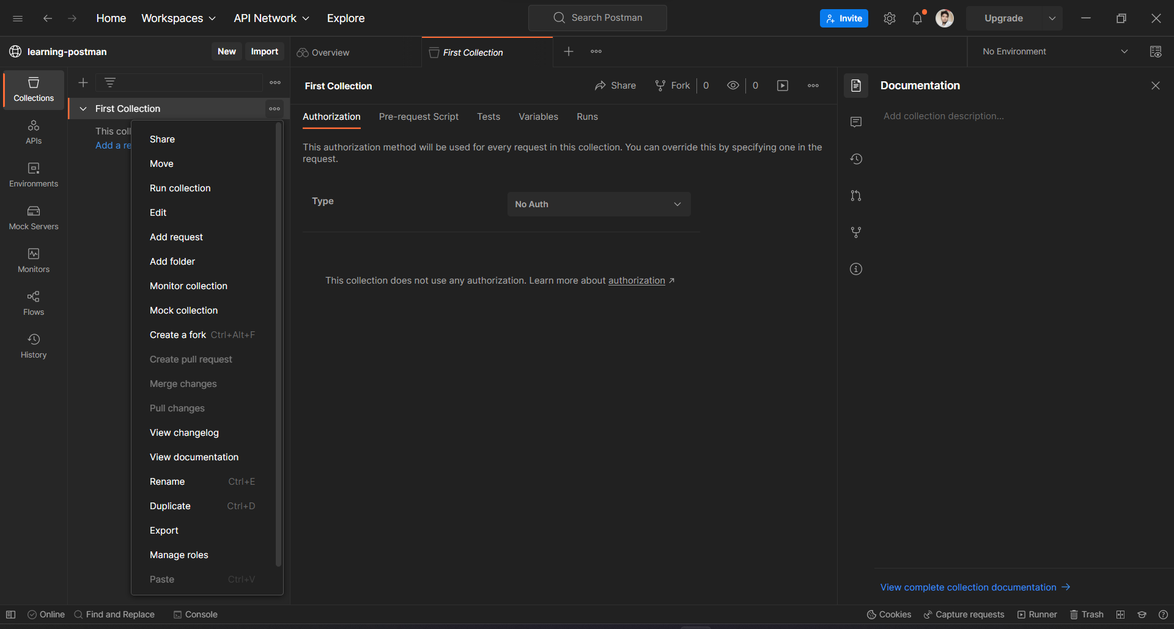Open the Forks panel icon
The image size is (1174, 629).
[x=856, y=232]
